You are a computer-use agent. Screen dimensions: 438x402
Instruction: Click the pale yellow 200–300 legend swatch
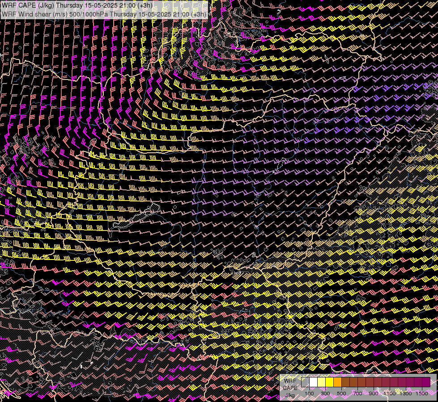click(322, 382)
